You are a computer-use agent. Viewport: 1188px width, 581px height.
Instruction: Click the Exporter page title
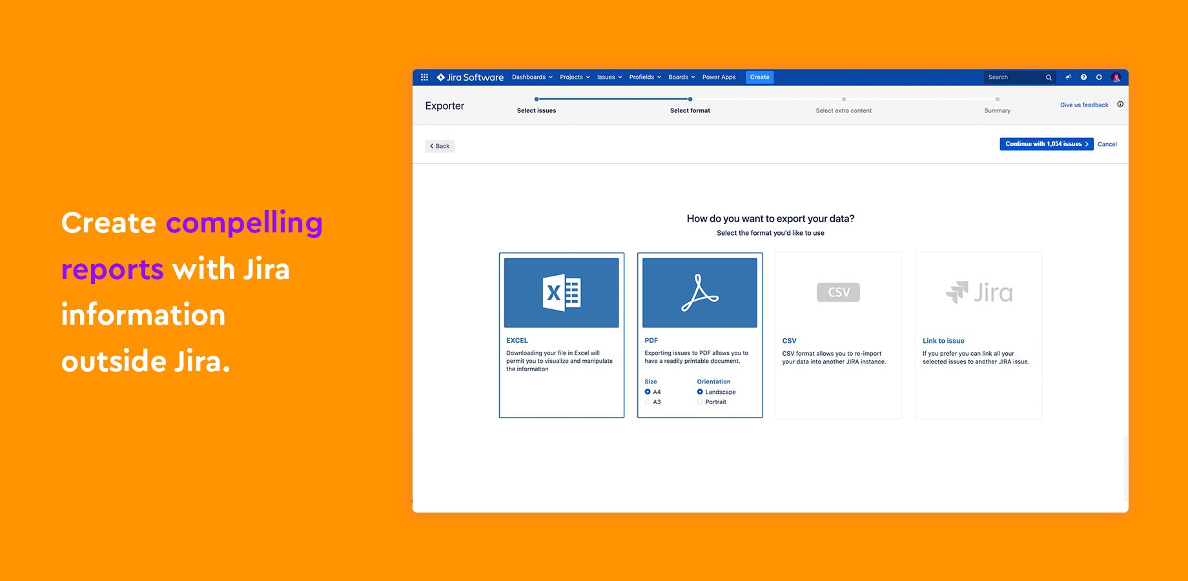444,106
